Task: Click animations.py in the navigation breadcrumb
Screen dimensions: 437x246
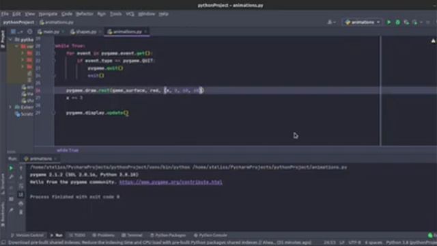Action: click(x=57, y=23)
